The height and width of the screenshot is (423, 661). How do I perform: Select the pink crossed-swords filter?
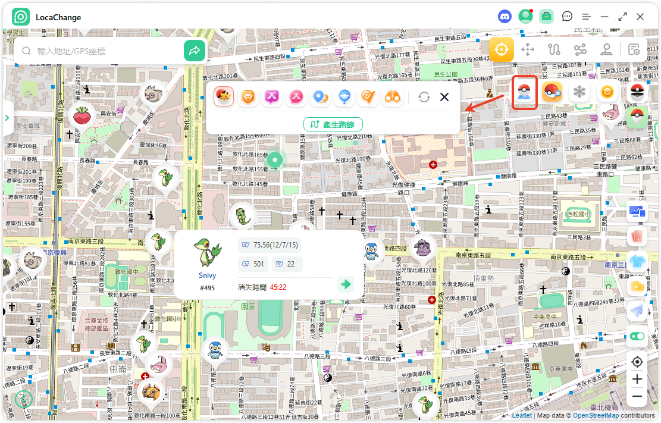tap(296, 97)
